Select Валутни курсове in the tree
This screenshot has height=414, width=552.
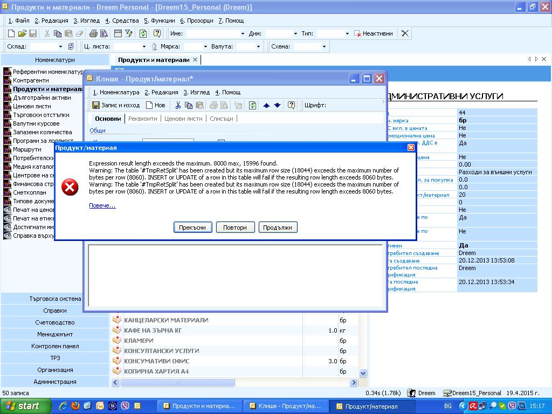pos(36,123)
